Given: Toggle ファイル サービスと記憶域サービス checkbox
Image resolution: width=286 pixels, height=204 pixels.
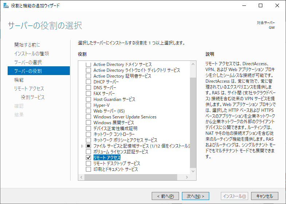Looking at the screenshot, I should click(x=88, y=146).
